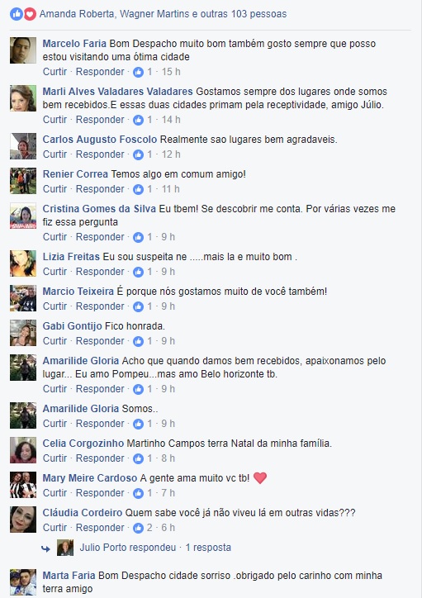This screenshot has width=422, height=598.
Task: Reply to Mary Meire Cardoso via Responder
Action: pyautogui.click(x=100, y=493)
